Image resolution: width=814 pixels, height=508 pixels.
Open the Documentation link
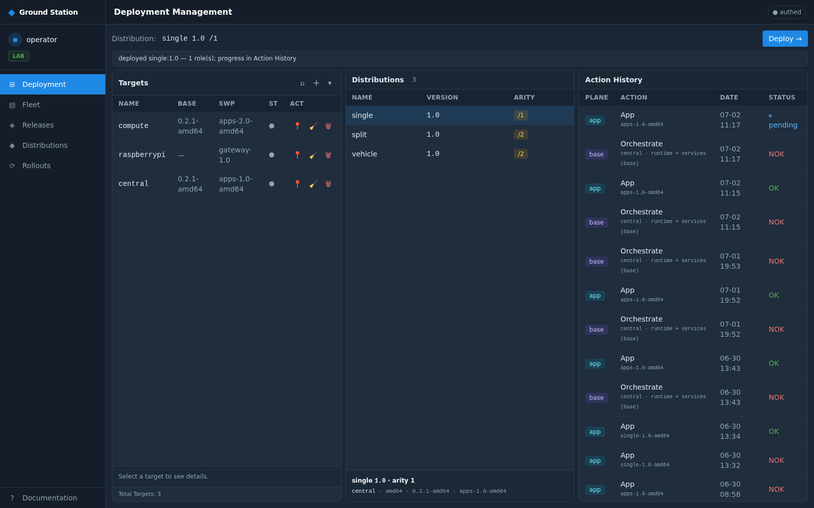coord(52,498)
